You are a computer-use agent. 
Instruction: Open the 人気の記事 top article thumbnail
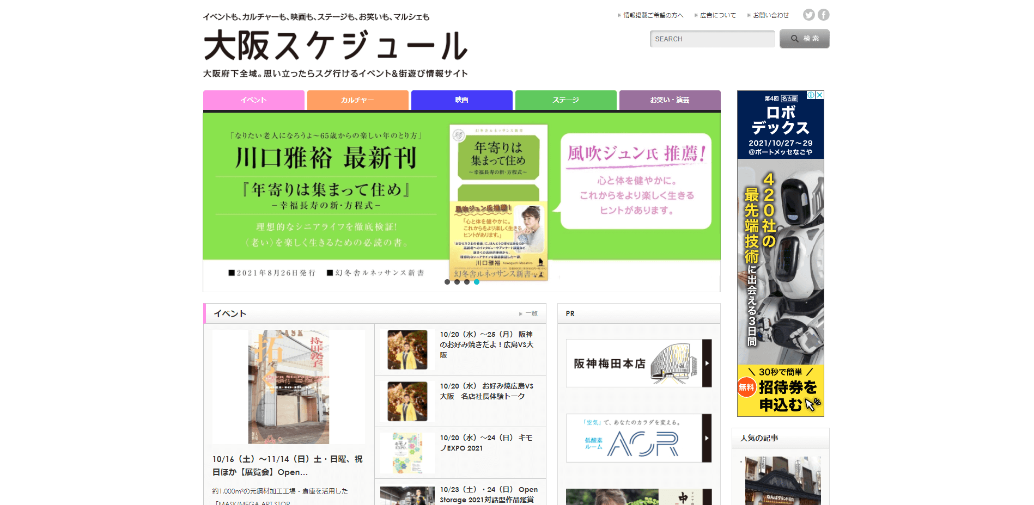coord(783,481)
